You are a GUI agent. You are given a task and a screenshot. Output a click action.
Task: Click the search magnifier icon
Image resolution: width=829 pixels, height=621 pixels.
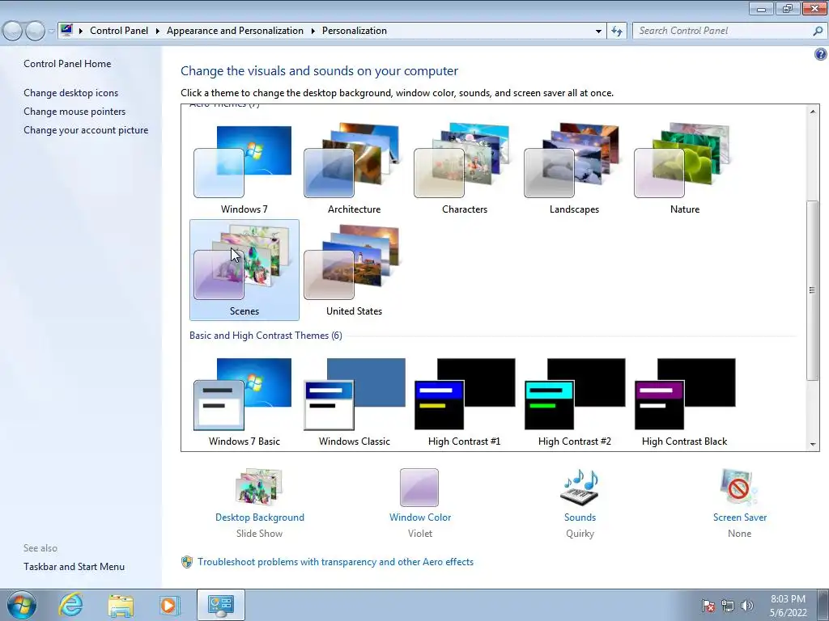click(x=818, y=31)
